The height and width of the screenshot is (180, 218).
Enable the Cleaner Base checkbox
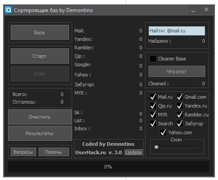pos(153,59)
